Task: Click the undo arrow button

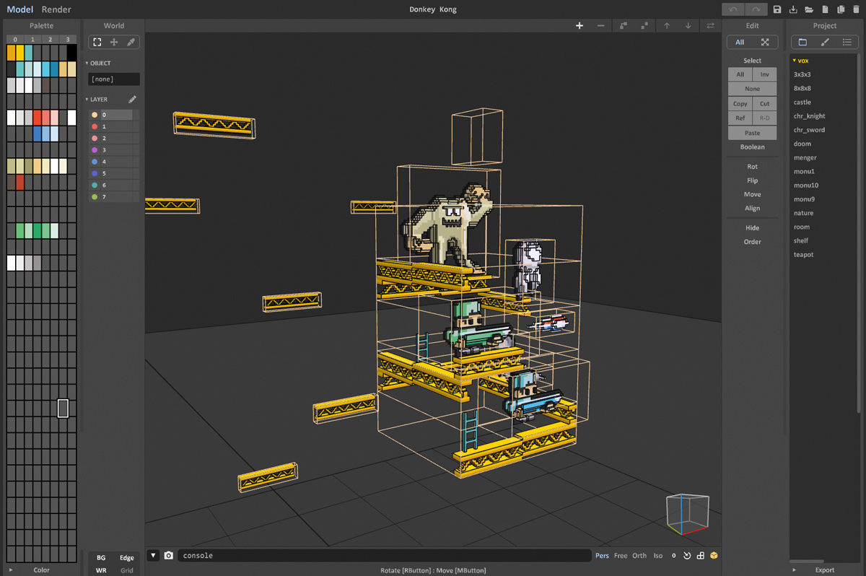Action: (x=733, y=9)
